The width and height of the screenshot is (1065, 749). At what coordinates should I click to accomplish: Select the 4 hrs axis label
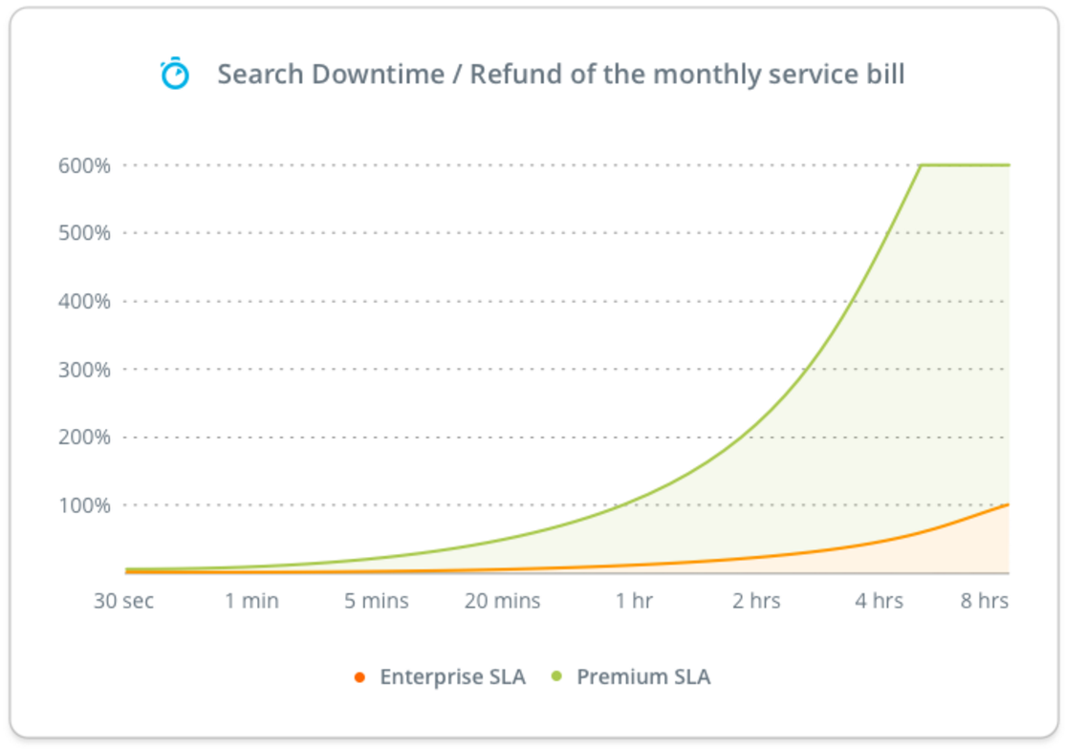coord(879,601)
